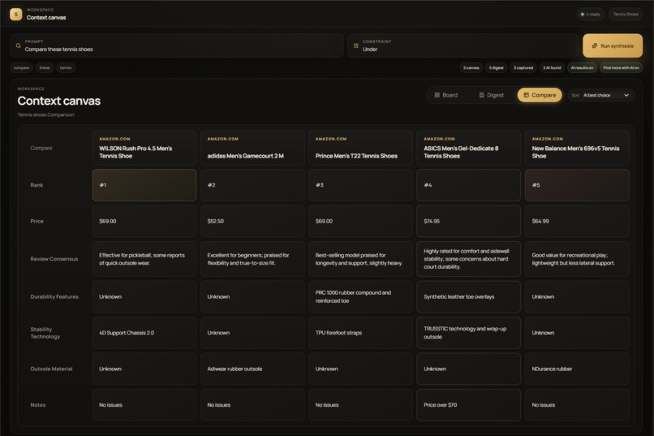
Task: Open New Balance Men's 696v5 Tennis Shoe
Action: coord(577,148)
